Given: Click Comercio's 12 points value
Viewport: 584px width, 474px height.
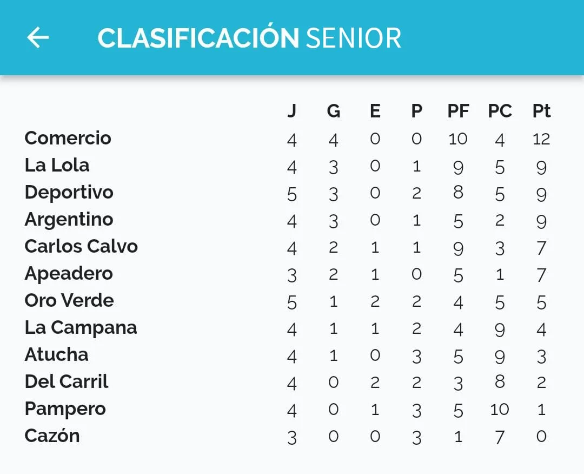Looking at the screenshot, I should point(541,139).
